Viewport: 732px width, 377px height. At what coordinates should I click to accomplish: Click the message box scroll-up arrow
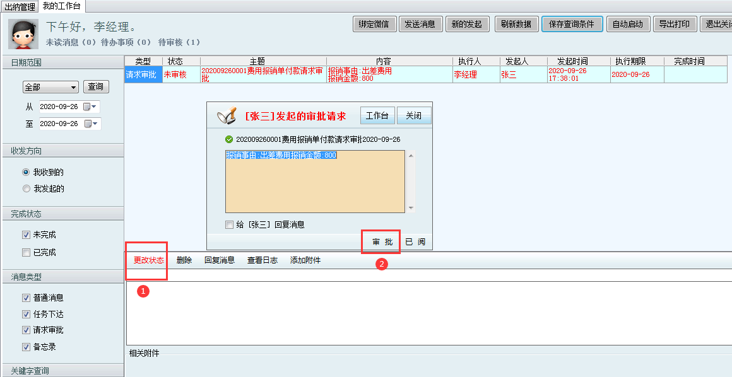[x=411, y=155]
